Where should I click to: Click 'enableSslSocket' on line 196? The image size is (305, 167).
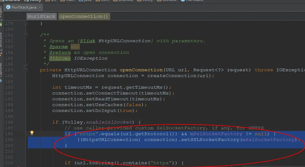[109, 122]
